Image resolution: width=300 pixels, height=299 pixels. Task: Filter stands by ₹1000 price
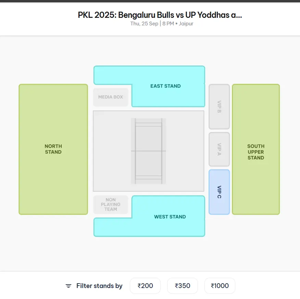tap(220, 286)
